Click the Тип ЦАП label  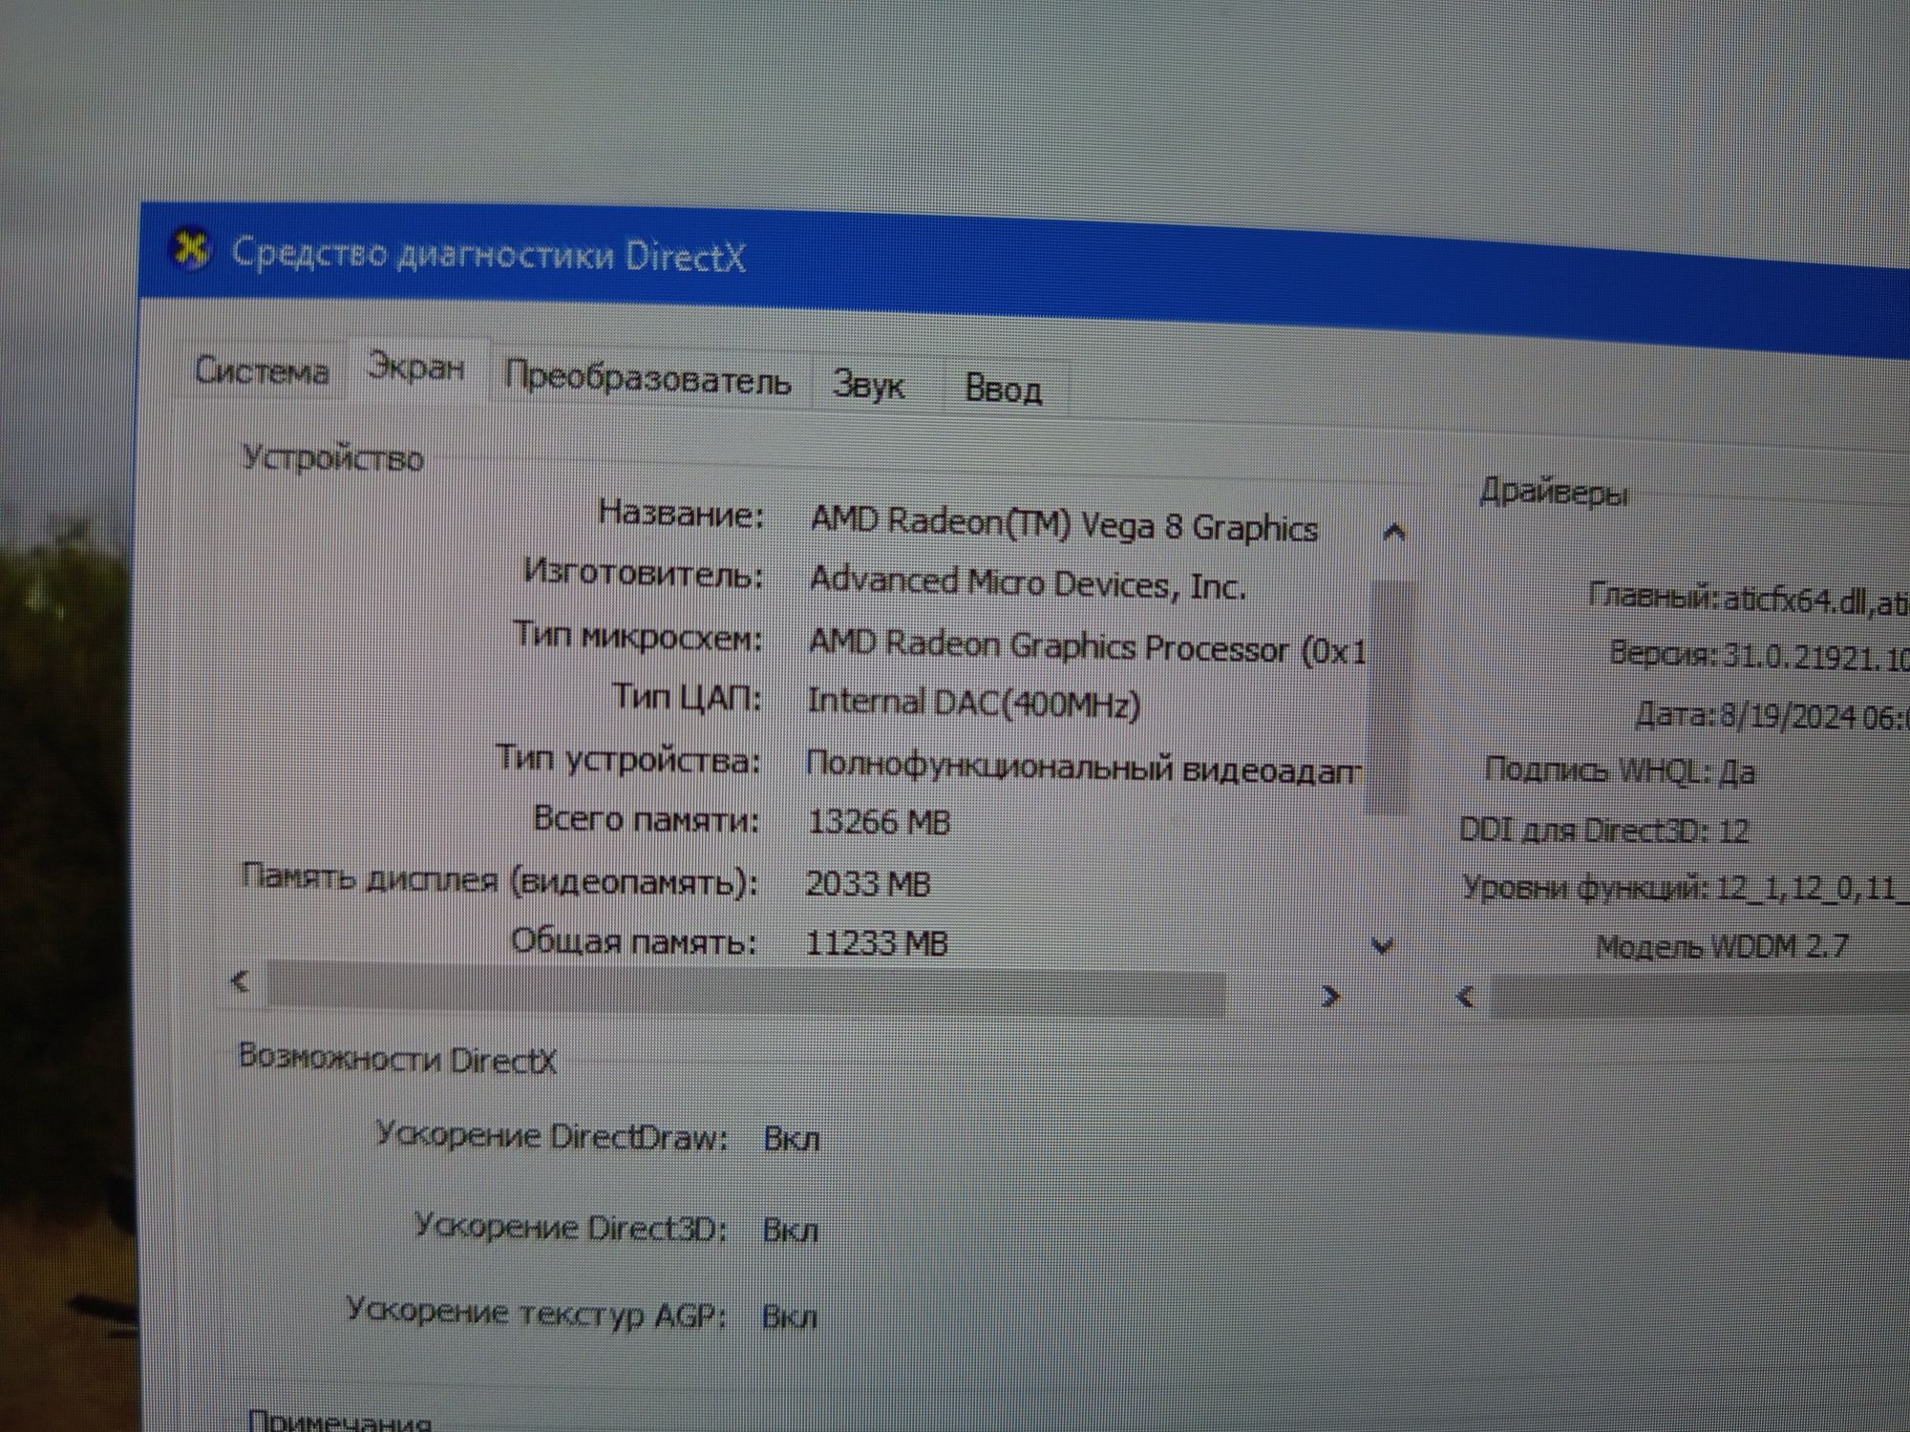687,697
